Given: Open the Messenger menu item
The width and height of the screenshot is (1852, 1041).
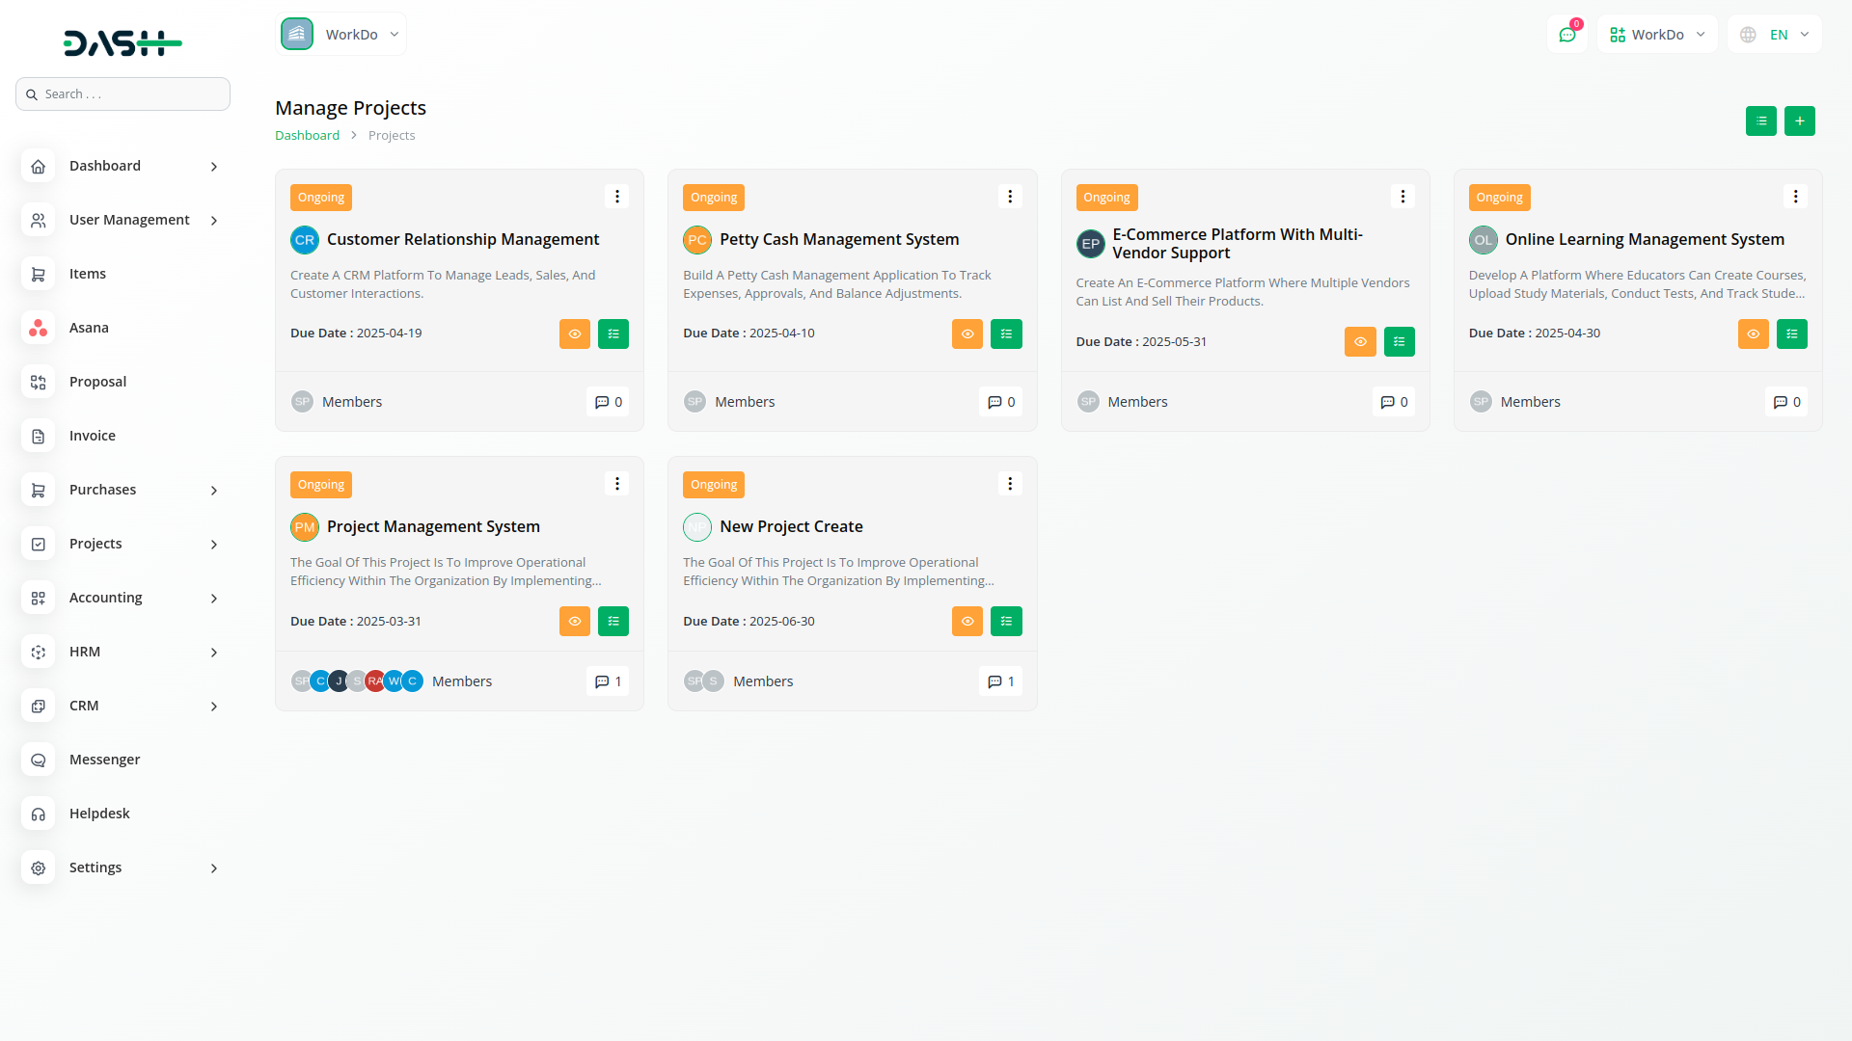Looking at the screenshot, I should coord(104,760).
